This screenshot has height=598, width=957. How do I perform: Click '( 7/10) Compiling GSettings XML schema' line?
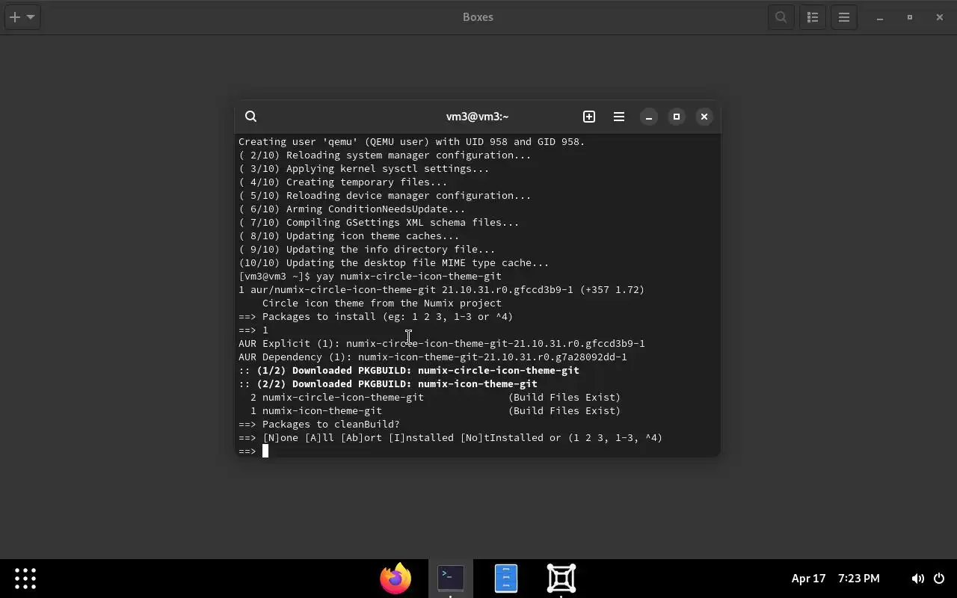point(379,223)
